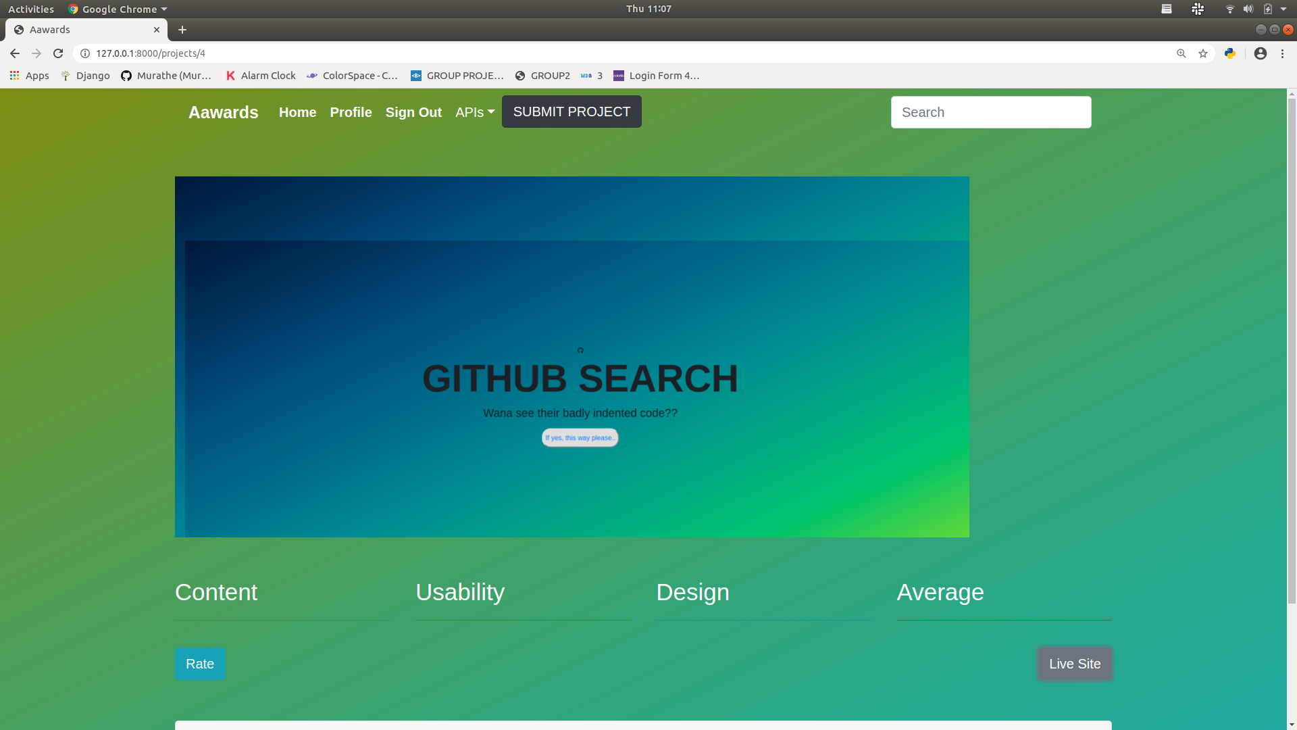Open a new browser tab

(x=182, y=30)
